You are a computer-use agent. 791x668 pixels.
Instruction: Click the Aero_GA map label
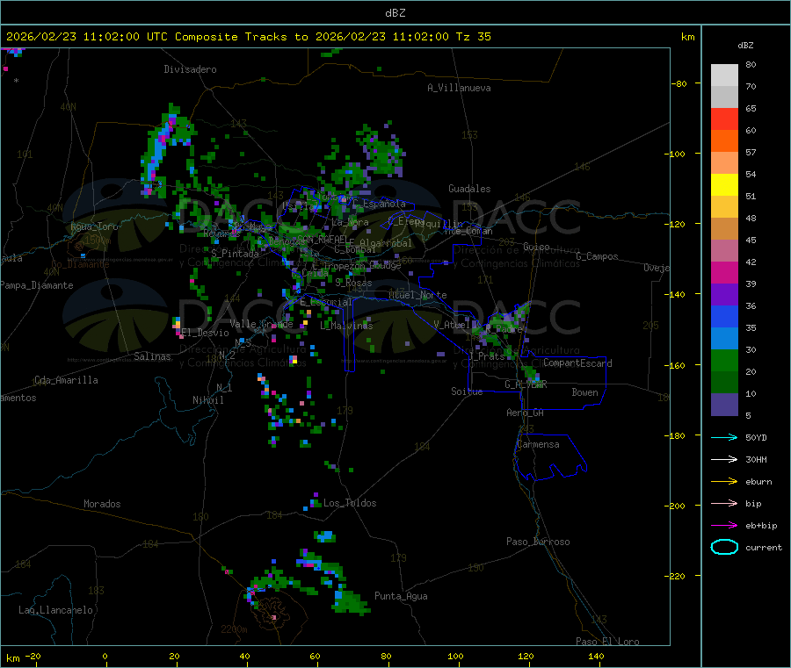(x=526, y=413)
